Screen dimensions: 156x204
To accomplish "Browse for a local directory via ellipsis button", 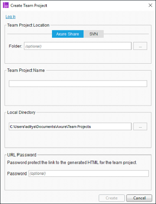I will click(x=140, y=127).
